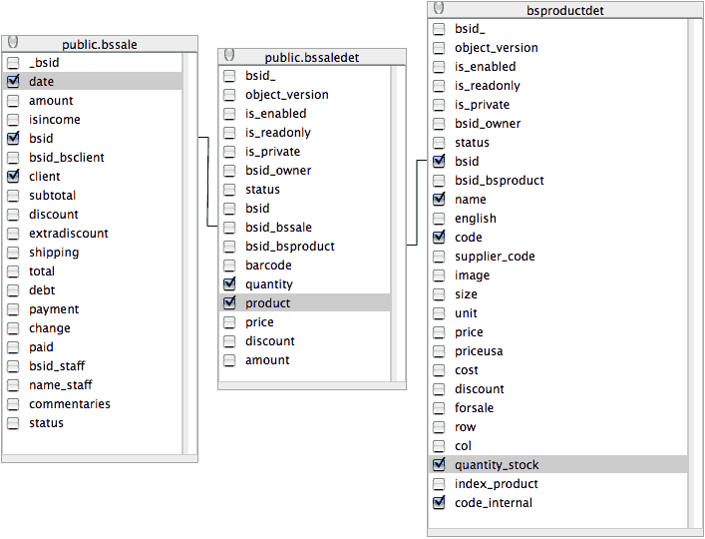Enable the supplier_code checkbox
The image size is (705, 539).
(439, 257)
